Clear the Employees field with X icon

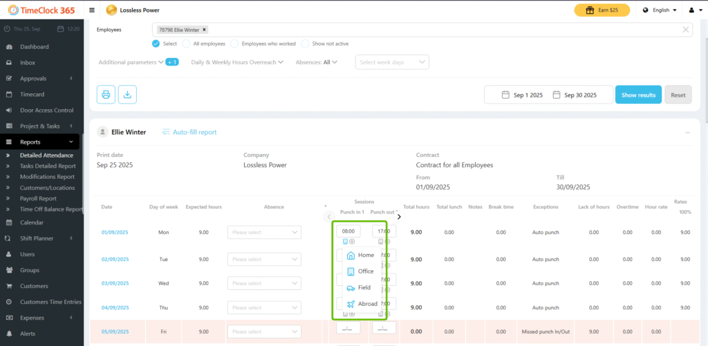tap(685, 30)
